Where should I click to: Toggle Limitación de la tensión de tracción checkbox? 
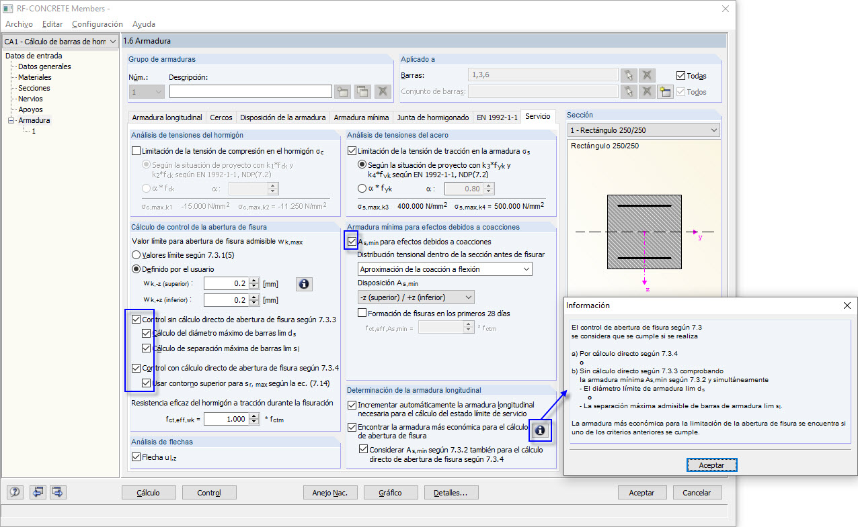(352, 151)
